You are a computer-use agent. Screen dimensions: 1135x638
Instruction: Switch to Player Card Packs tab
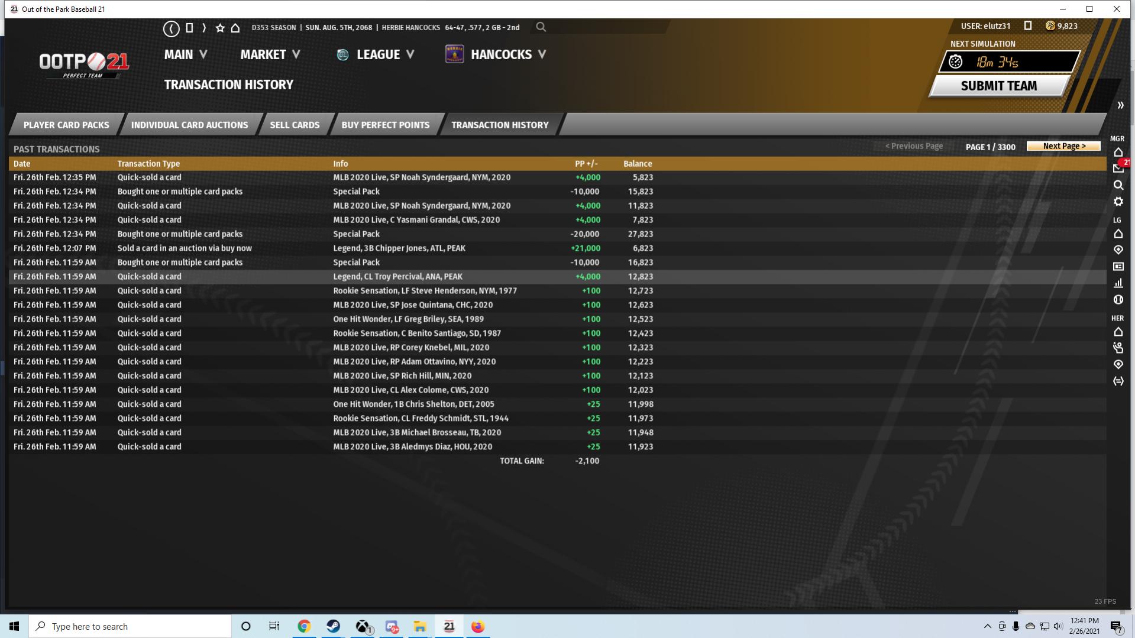tap(66, 125)
